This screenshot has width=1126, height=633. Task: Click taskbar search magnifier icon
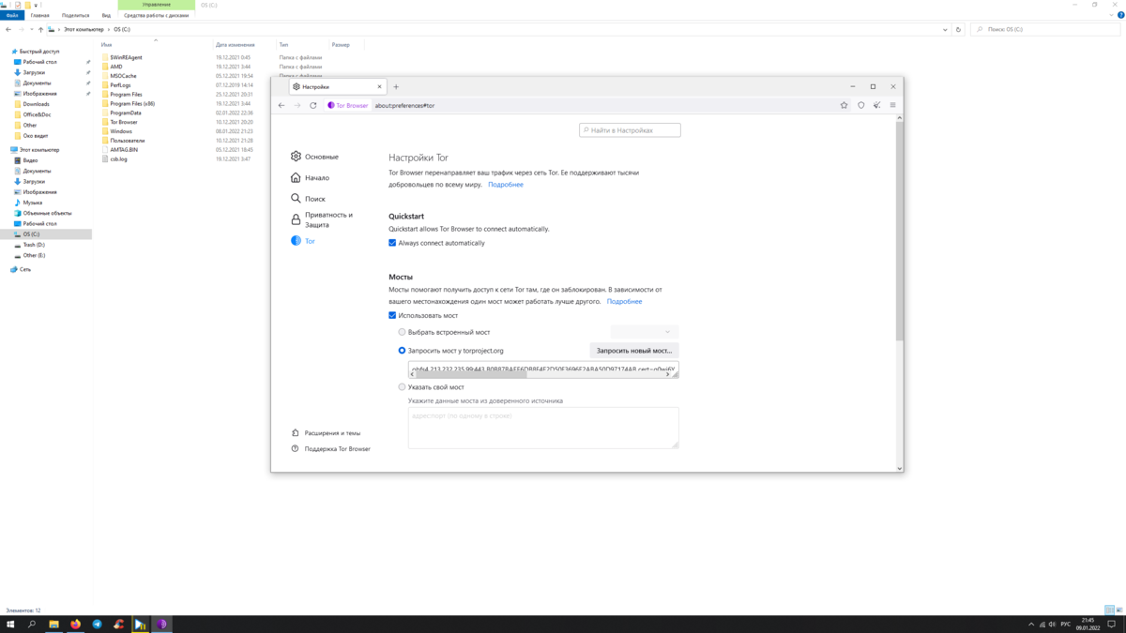pos(32,625)
